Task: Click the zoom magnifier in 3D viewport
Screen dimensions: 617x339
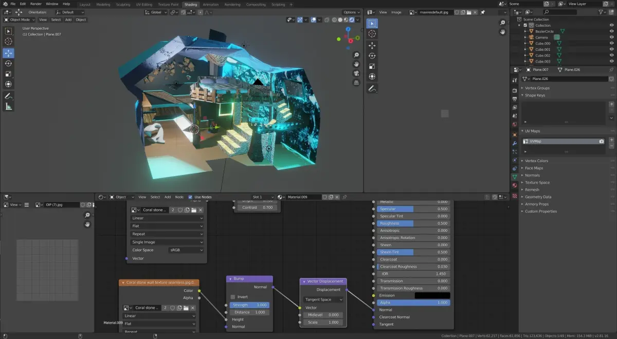Action: point(356,55)
